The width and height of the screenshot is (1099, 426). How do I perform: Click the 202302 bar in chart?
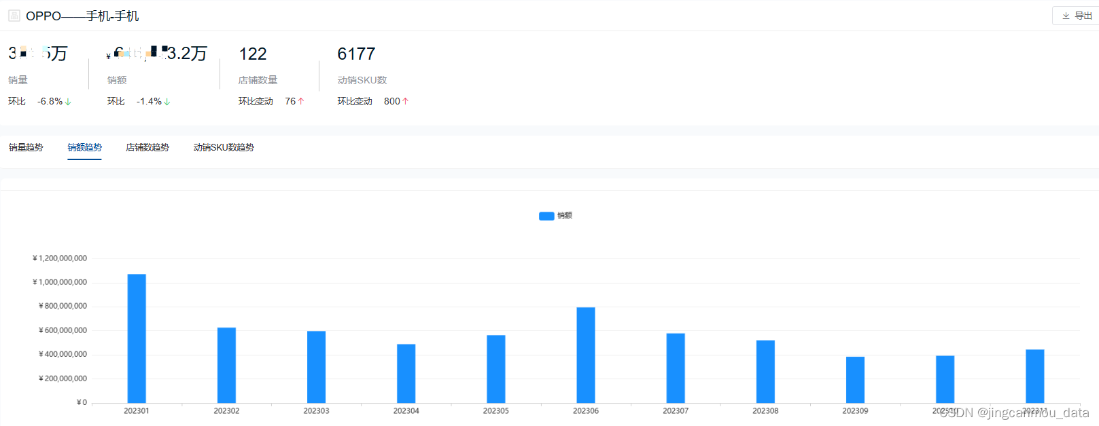(x=226, y=365)
